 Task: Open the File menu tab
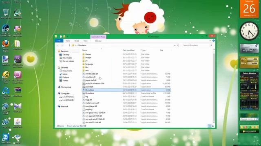click(x=59, y=41)
